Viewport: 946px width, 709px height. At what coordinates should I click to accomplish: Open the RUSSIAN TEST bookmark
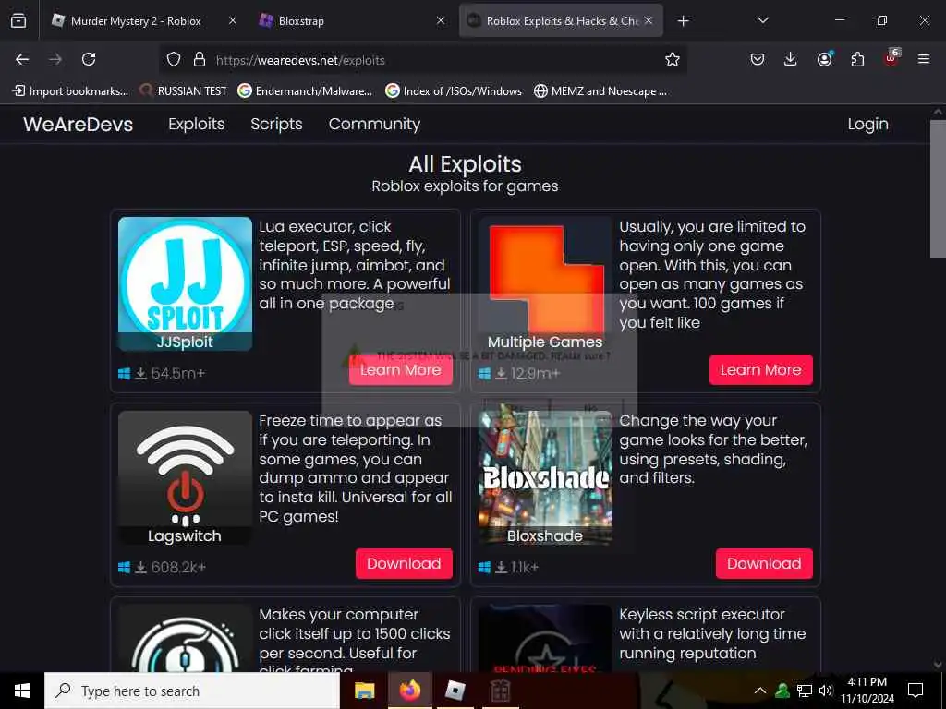[x=184, y=91]
